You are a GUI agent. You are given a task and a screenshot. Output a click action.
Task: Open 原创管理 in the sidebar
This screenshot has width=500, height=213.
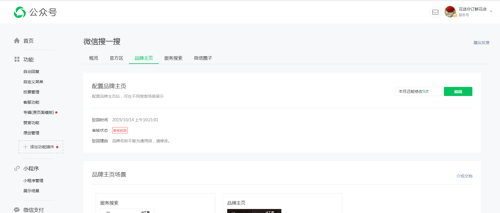[31, 133]
